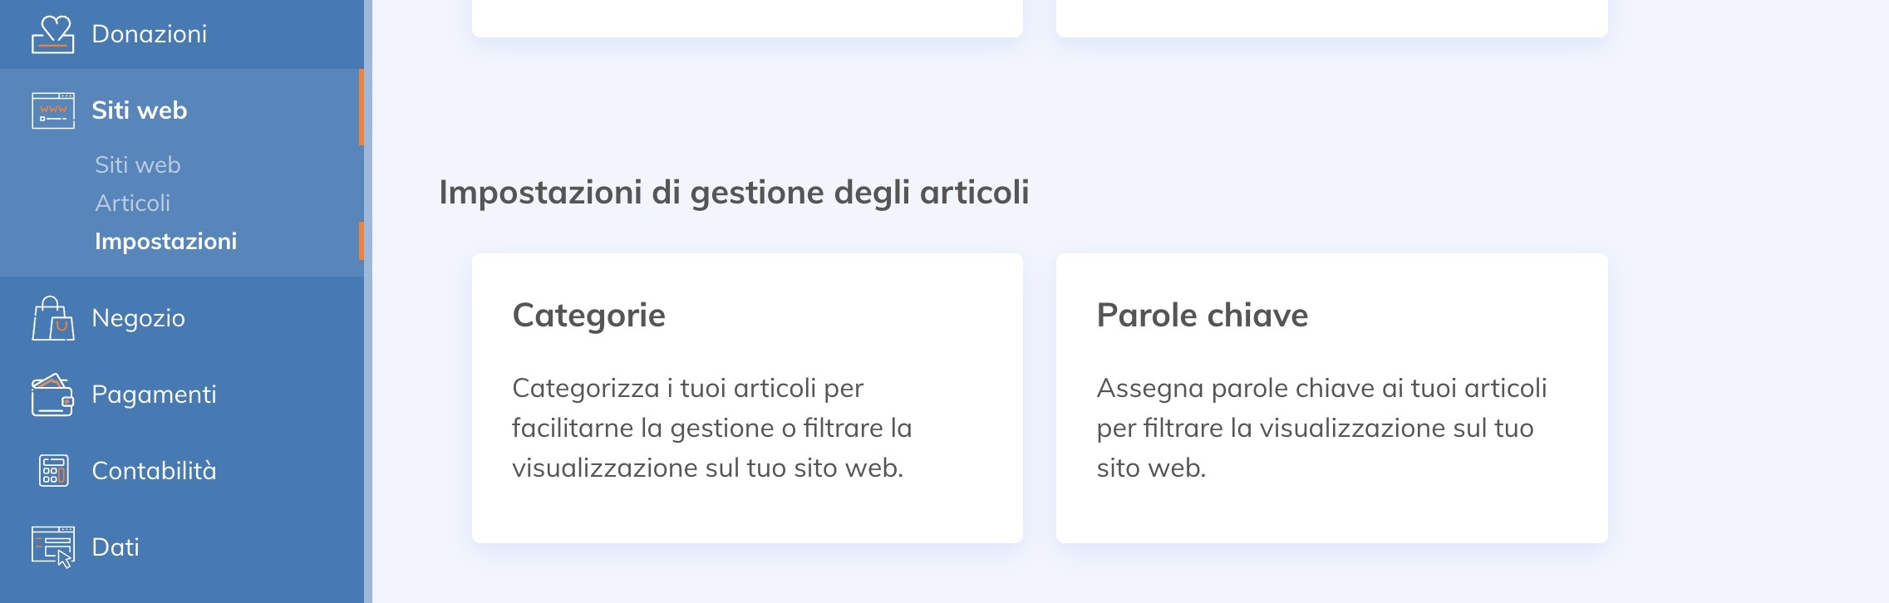This screenshot has height=603, width=1889.
Task: Select the Negozio shopping bag icon
Action: (52, 318)
